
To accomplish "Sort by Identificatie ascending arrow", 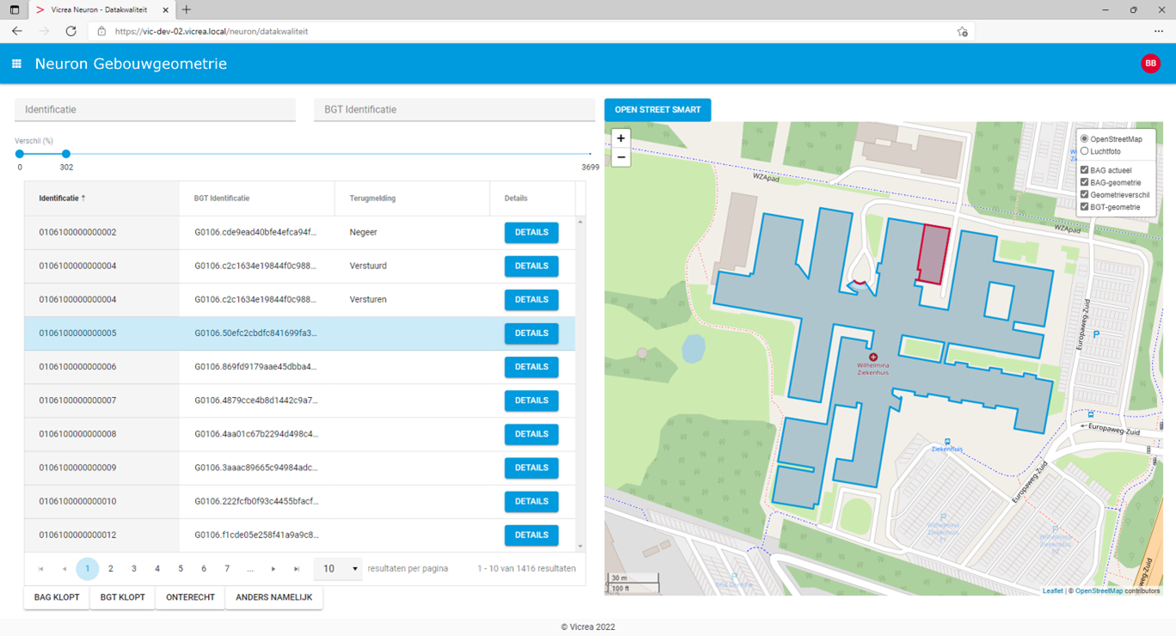I will (83, 199).
